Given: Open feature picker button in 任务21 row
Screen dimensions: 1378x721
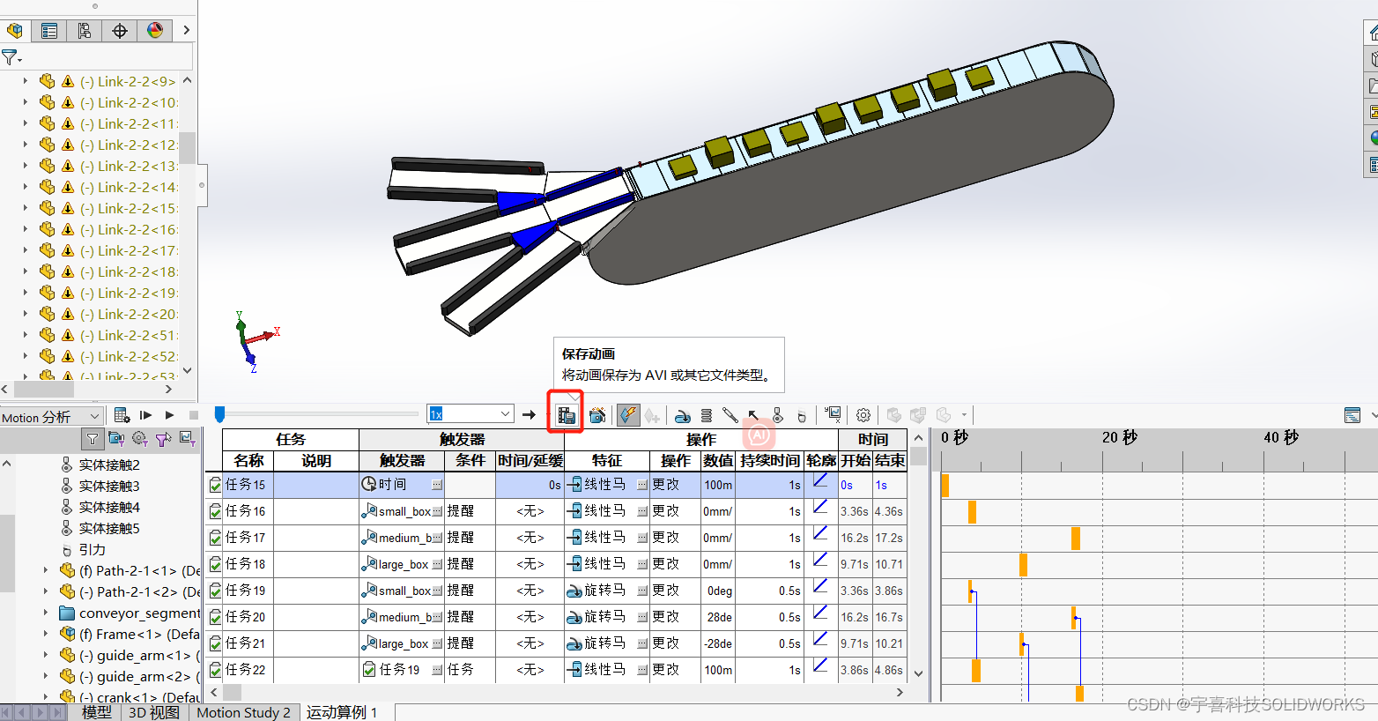Looking at the screenshot, I should click(x=642, y=643).
